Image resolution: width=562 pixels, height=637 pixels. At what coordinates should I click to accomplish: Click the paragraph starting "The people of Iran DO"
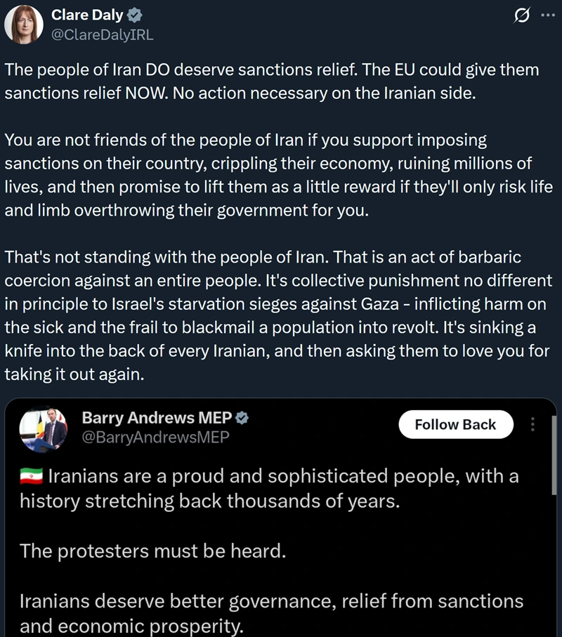click(271, 81)
